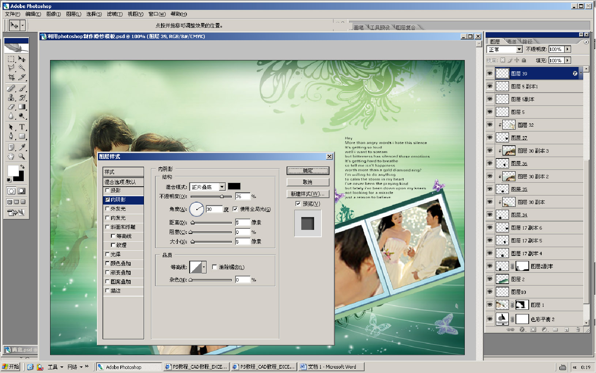
Task: Enable the 投影 drop shadow checkbox
Action: point(107,190)
